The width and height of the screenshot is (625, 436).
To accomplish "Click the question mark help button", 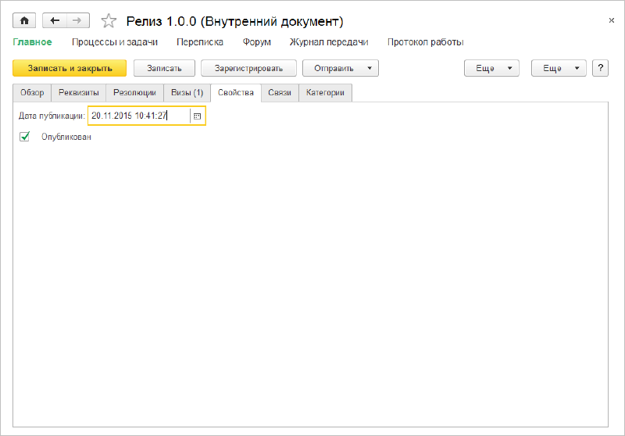I will point(601,68).
